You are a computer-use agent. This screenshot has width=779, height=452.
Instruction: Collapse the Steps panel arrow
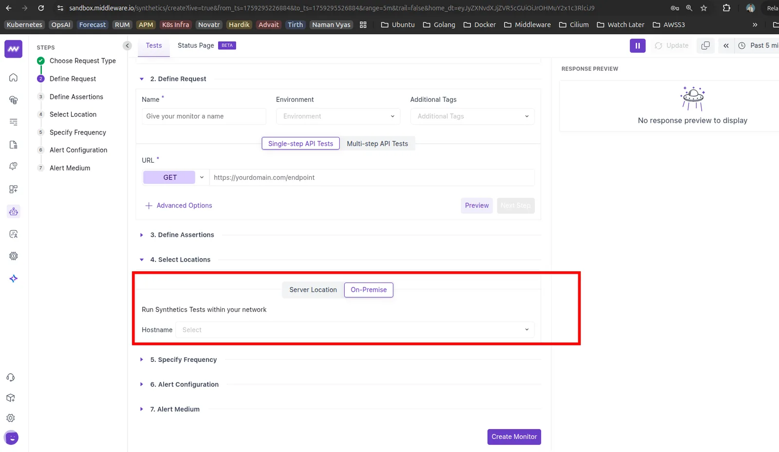point(127,45)
